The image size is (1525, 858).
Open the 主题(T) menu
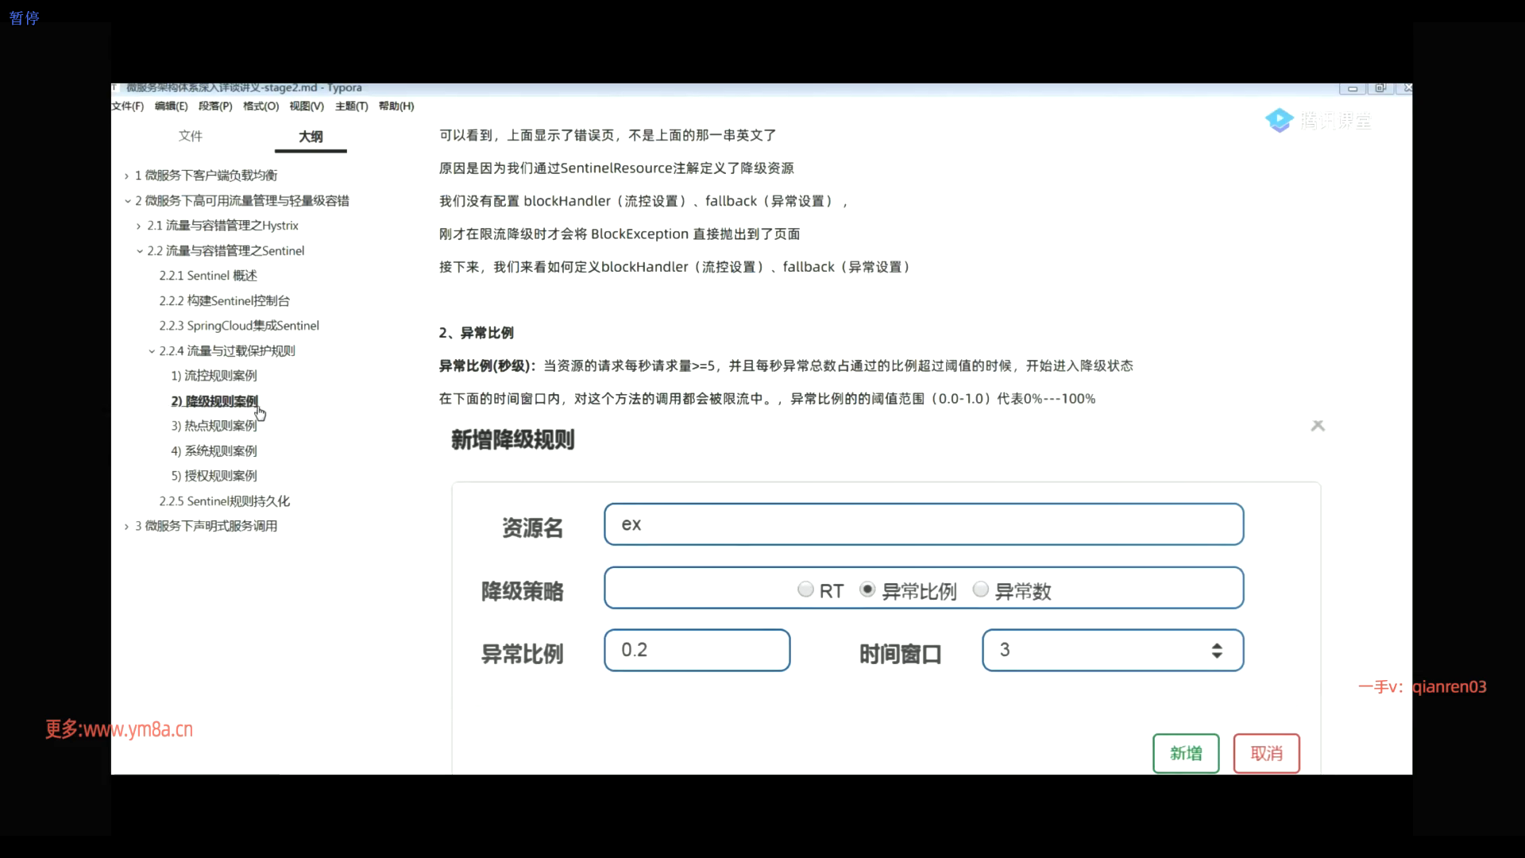coord(351,106)
